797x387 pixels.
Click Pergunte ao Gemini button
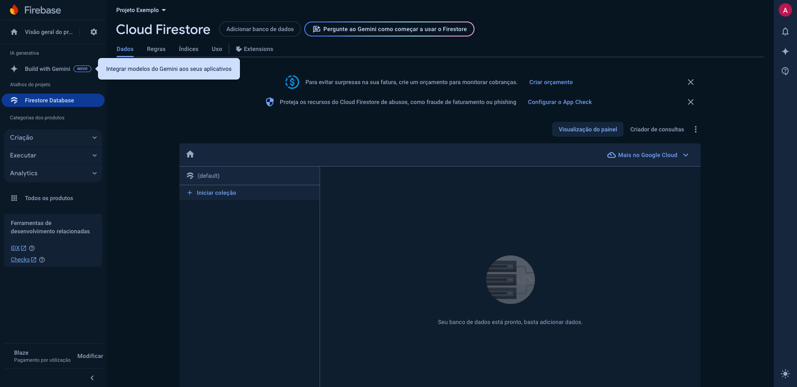pos(389,29)
